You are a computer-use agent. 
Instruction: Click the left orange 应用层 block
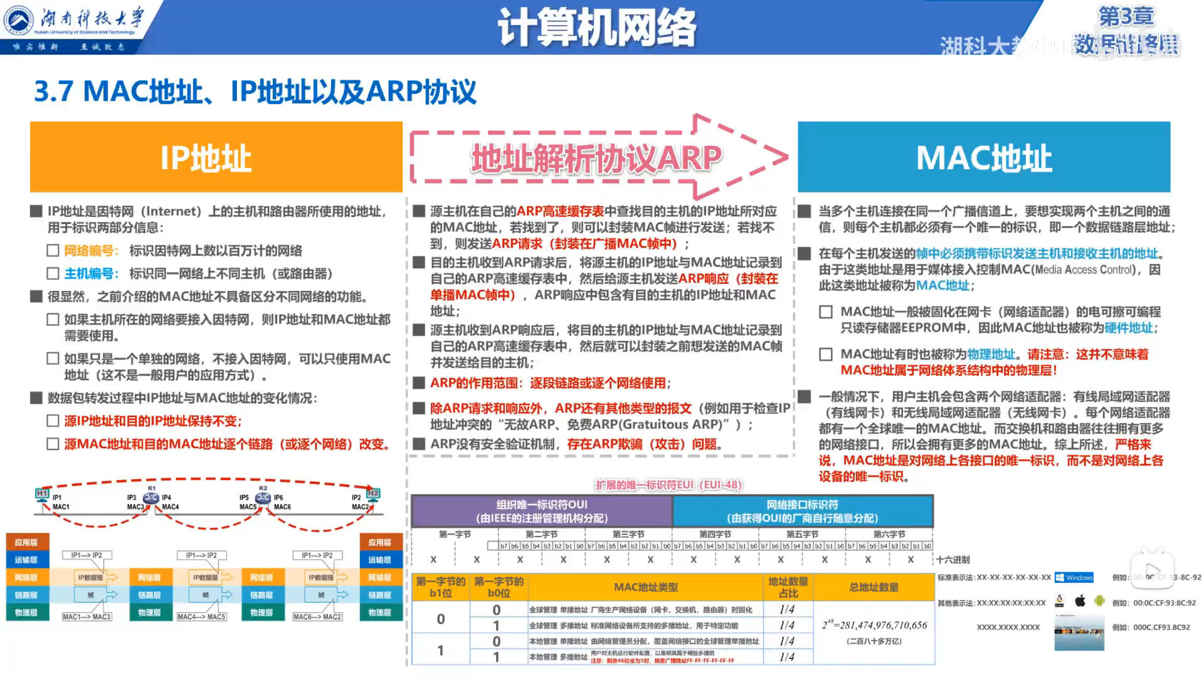[x=26, y=542]
